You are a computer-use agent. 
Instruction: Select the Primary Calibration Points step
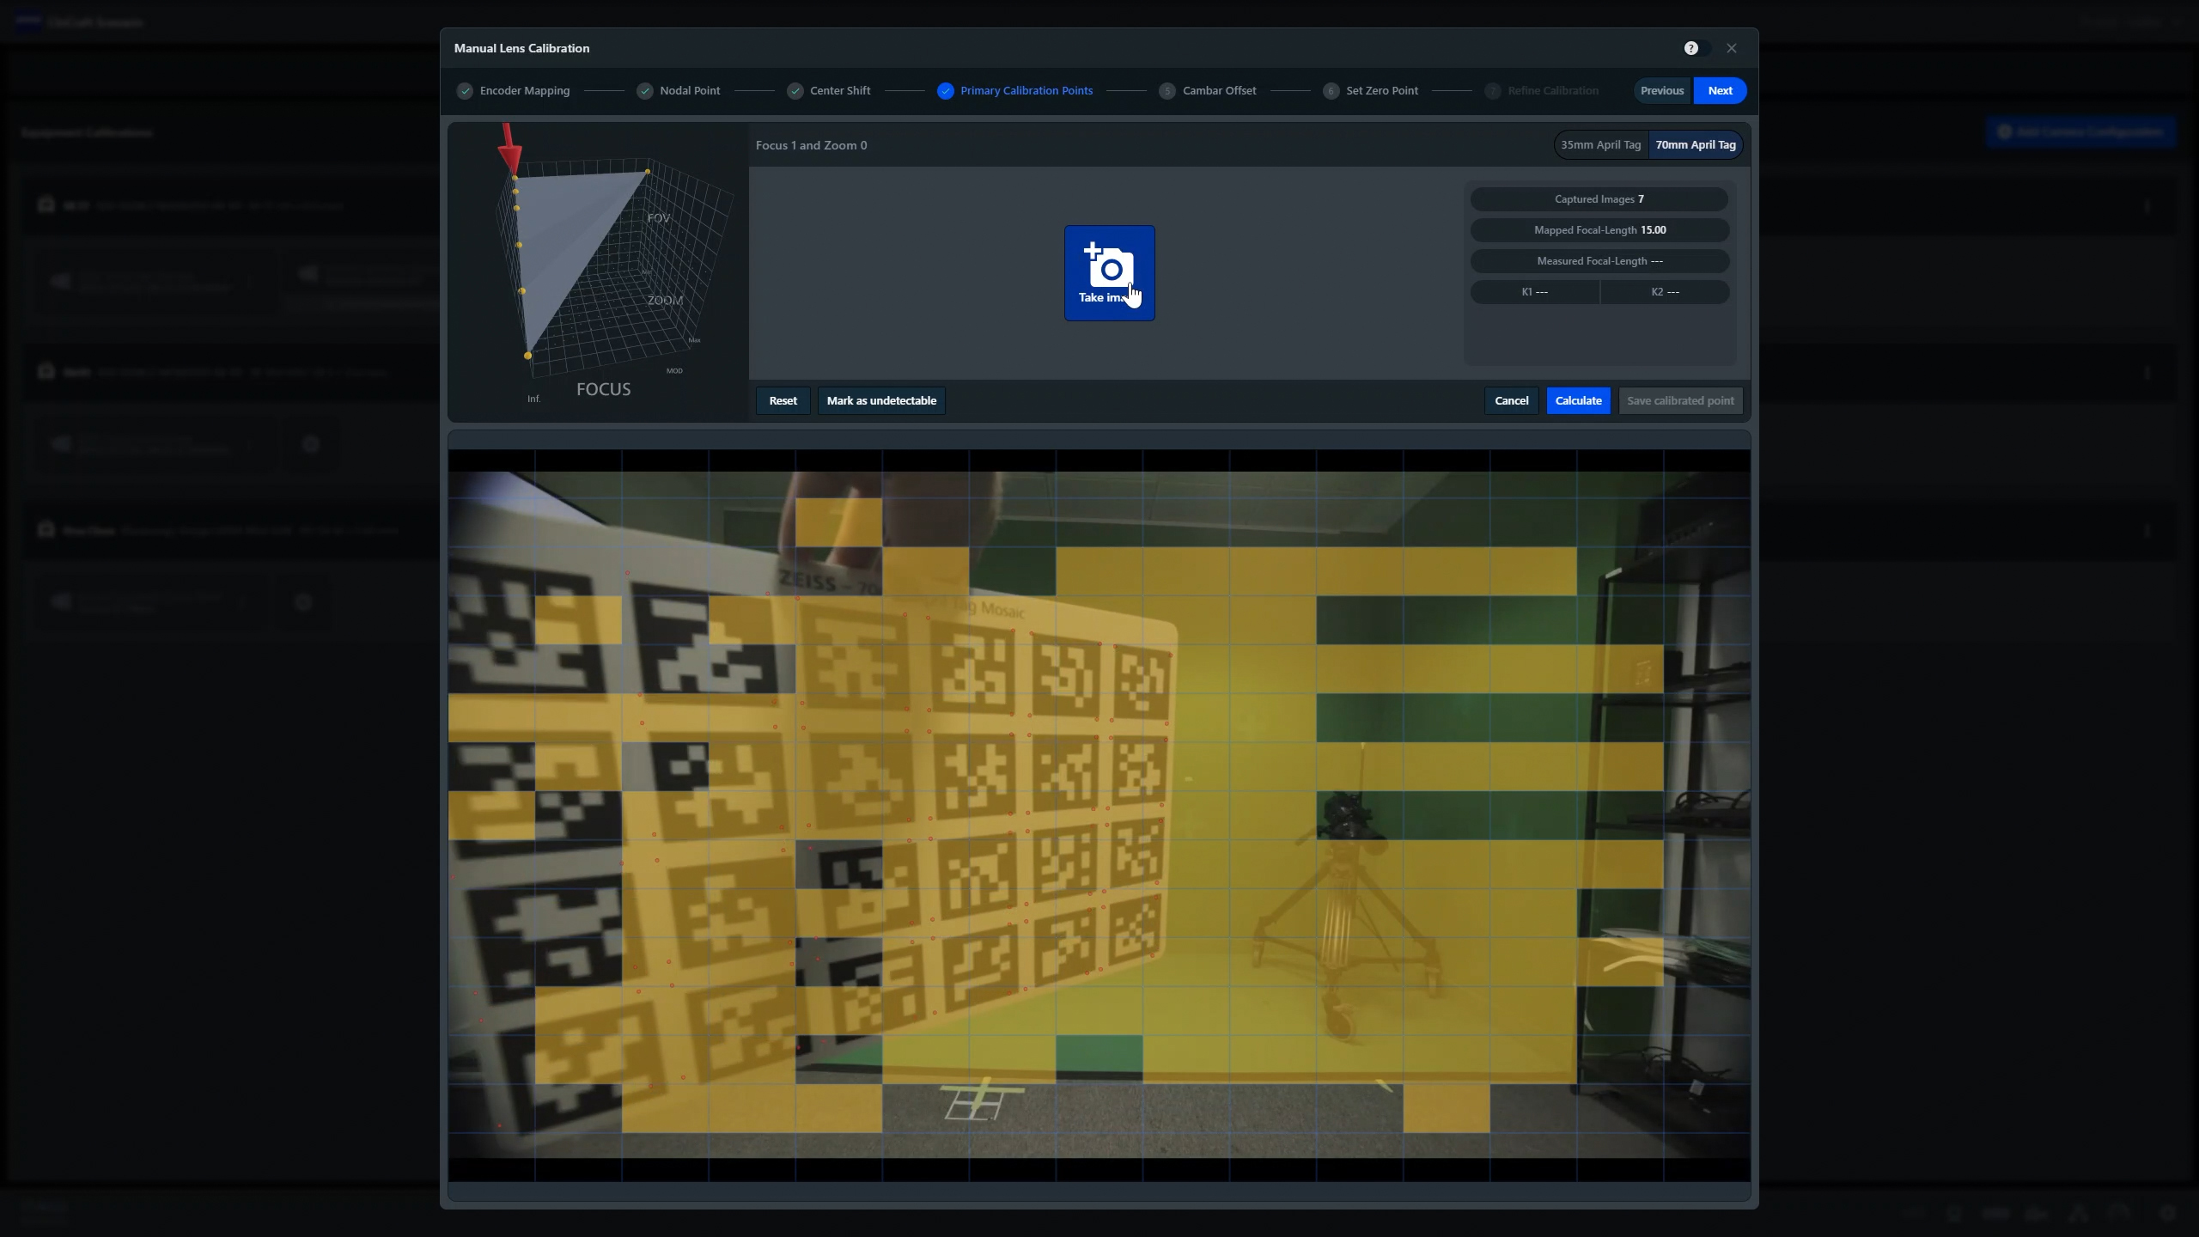point(1015,90)
